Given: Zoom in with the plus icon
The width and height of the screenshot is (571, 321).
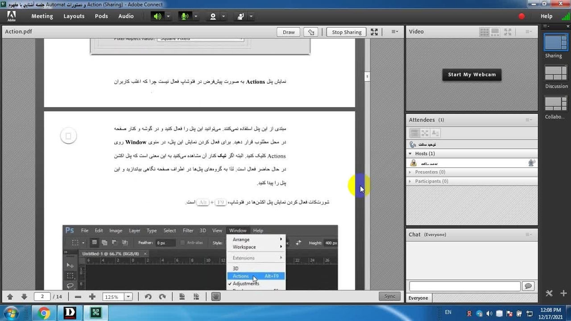Looking at the screenshot, I should click(92, 297).
